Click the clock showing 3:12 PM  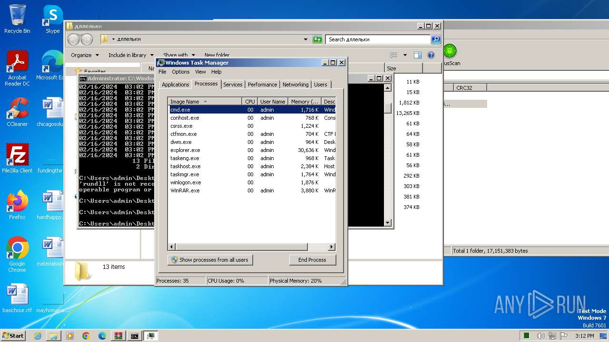point(584,336)
